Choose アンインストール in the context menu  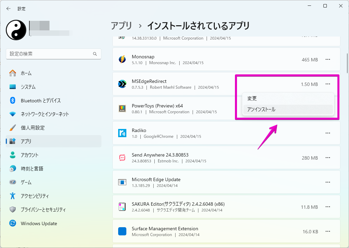288,110
